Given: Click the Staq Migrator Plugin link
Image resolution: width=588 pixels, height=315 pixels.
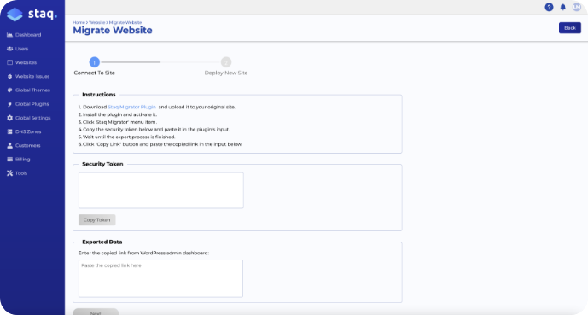Looking at the screenshot, I should tap(131, 107).
